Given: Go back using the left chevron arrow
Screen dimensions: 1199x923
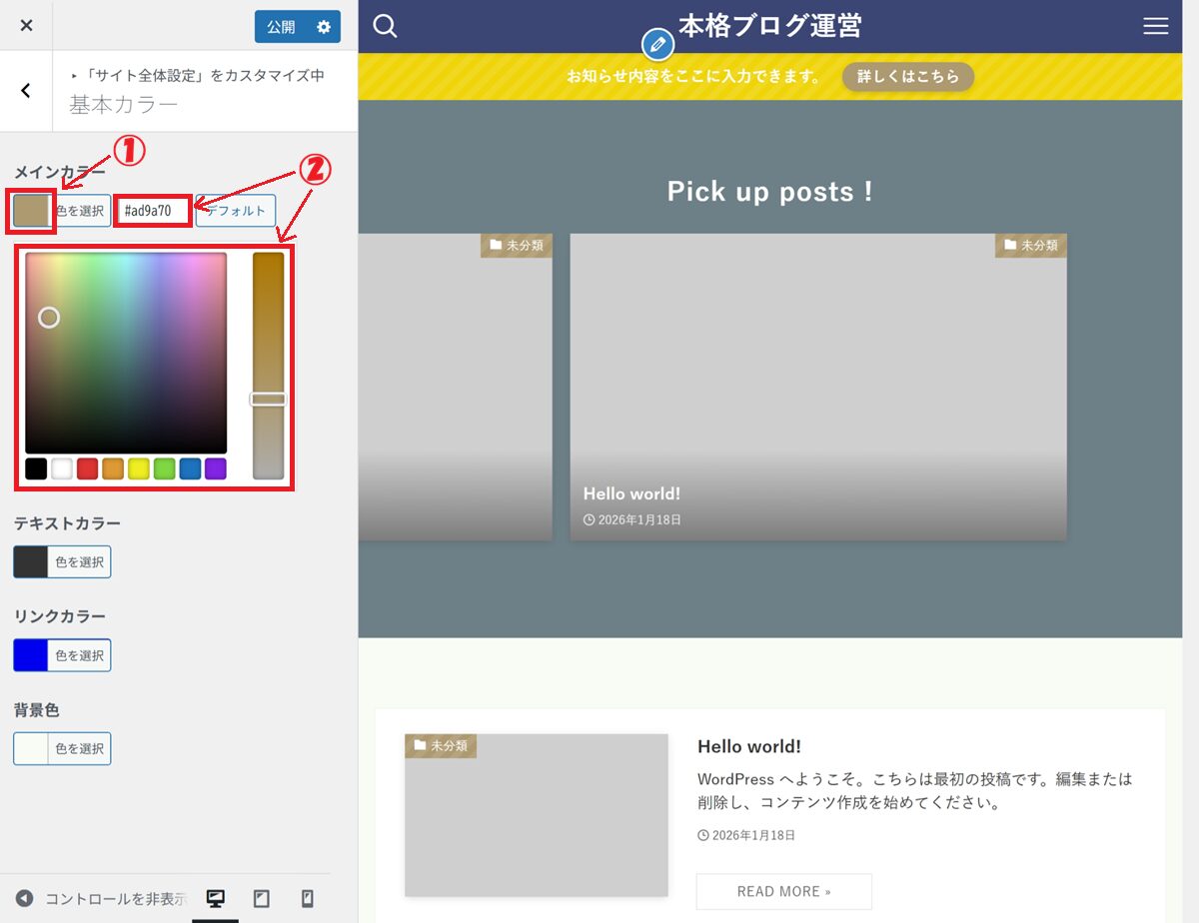Looking at the screenshot, I should pyautogui.click(x=26, y=91).
